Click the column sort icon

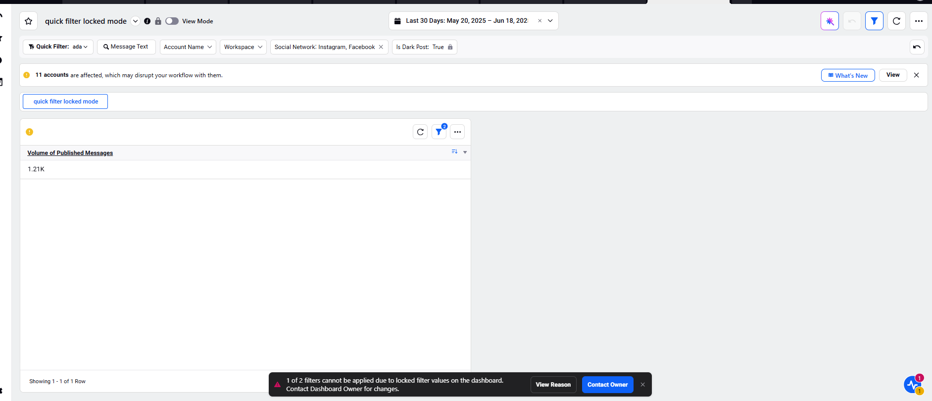point(454,152)
